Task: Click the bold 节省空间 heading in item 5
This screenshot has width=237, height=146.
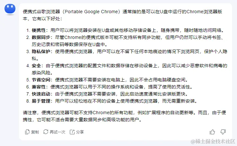Action: click(41, 80)
